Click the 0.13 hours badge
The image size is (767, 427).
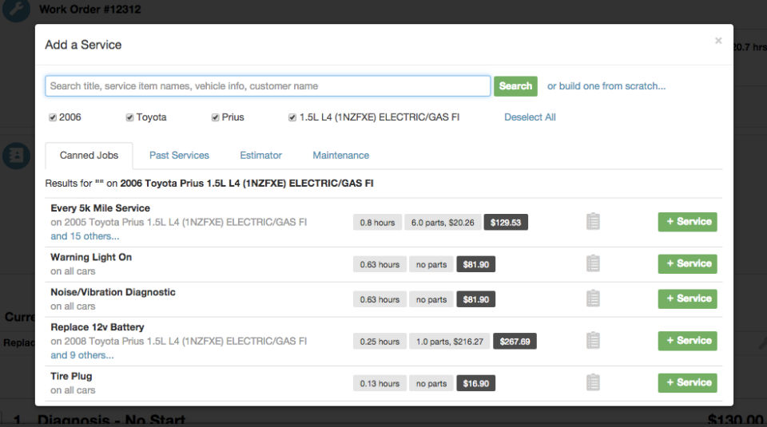point(380,384)
